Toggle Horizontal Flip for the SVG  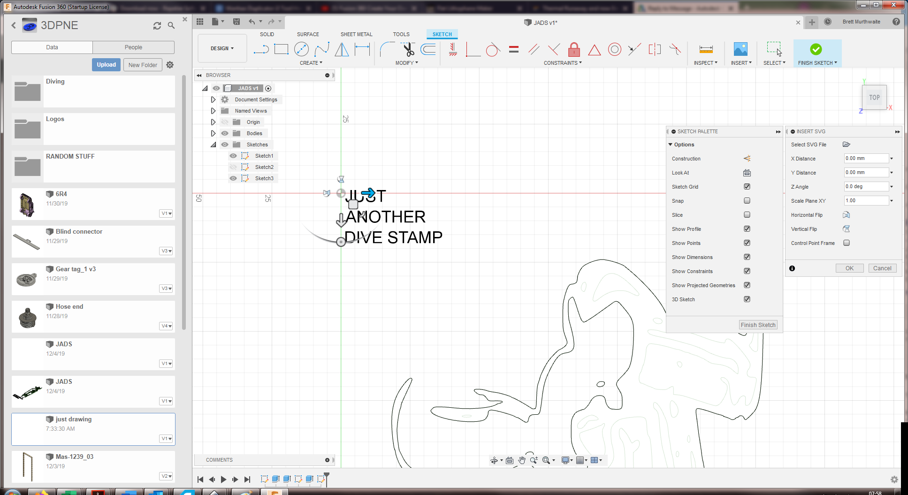[846, 215]
